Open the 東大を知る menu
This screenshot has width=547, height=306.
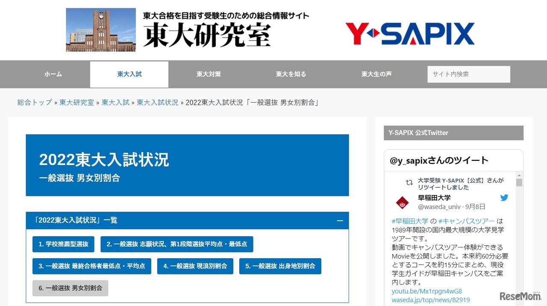point(291,74)
